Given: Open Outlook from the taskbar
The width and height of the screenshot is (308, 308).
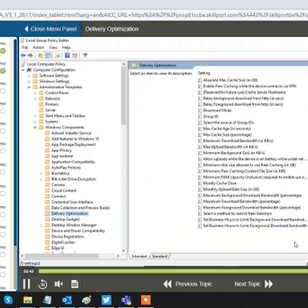Looking at the screenshot, I should [67, 300].
